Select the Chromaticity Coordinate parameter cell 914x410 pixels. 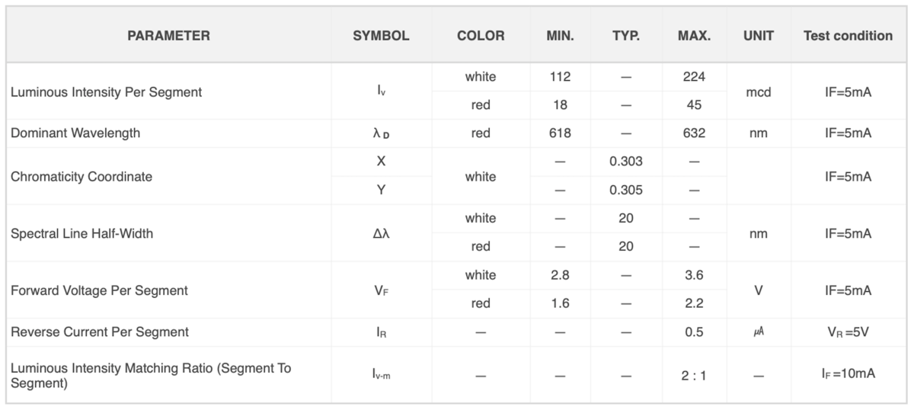click(x=168, y=176)
